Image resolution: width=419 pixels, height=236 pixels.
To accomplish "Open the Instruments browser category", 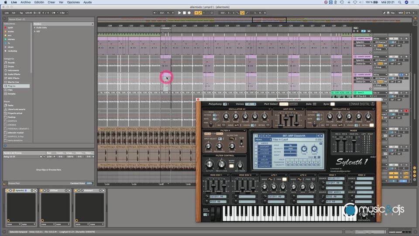I will [13, 70].
